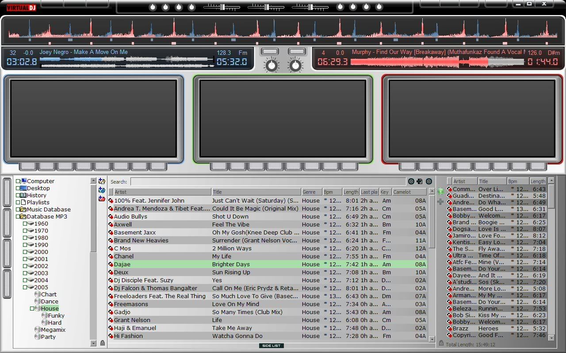Screen dimensions: 566x353
Task: Click the SIDE LIST tab label
Action: click(x=271, y=345)
